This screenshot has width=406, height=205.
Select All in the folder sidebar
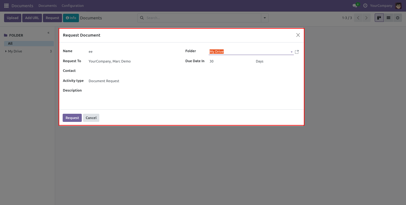pyautogui.click(x=10, y=43)
